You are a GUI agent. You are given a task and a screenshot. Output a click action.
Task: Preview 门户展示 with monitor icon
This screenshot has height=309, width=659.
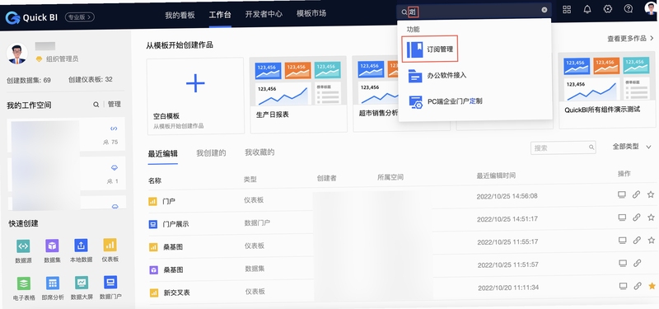pos(622,218)
